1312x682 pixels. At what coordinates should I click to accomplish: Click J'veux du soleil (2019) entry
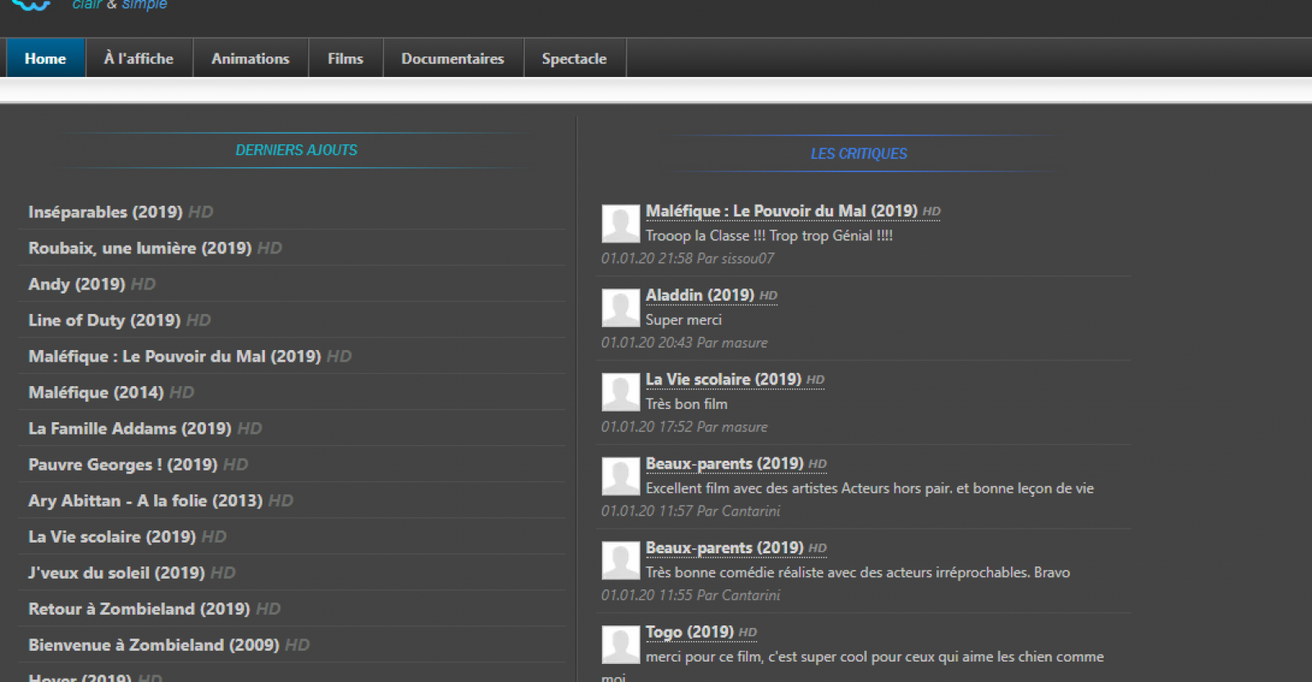pos(116,573)
